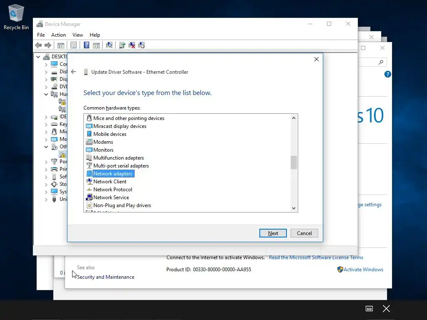Expand the IDE controllers tree category
The width and height of the screenshot is (427, 320).
(46, 117)
